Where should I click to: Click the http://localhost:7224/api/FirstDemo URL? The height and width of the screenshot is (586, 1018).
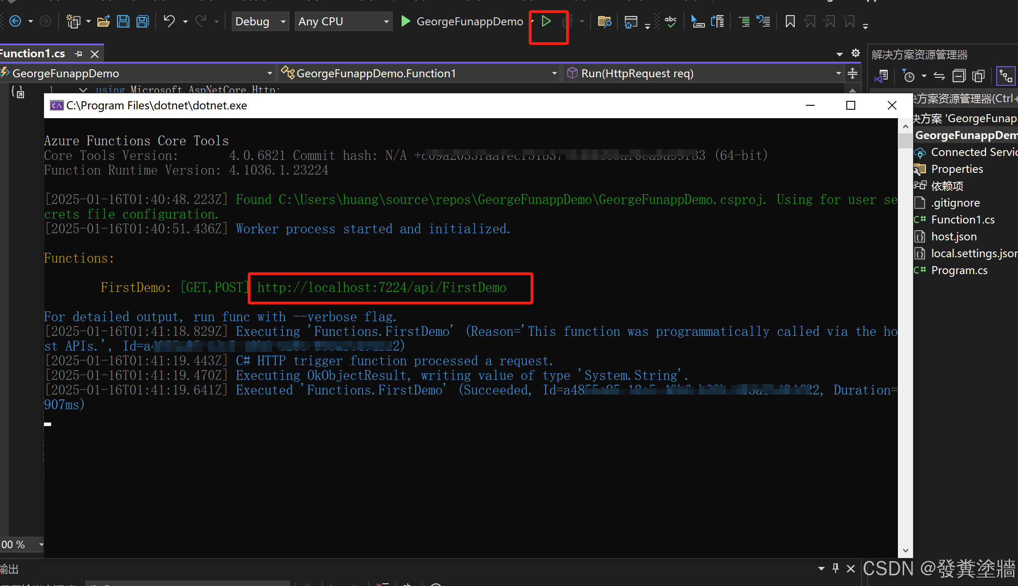coord(382,288)
